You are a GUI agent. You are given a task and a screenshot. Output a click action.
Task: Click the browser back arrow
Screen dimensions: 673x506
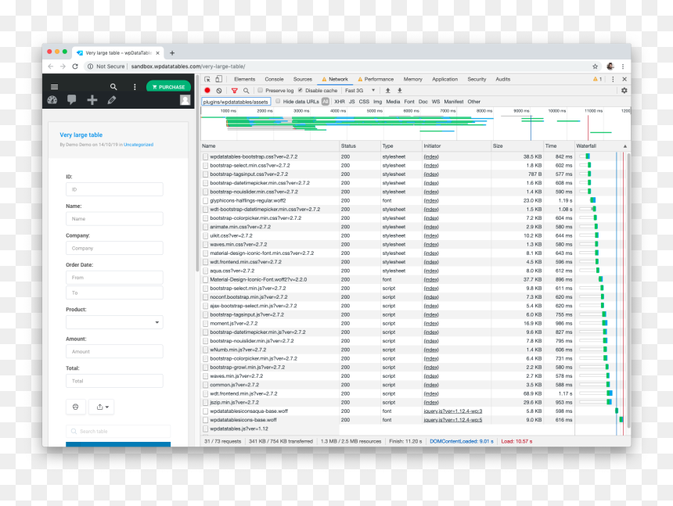51,66
